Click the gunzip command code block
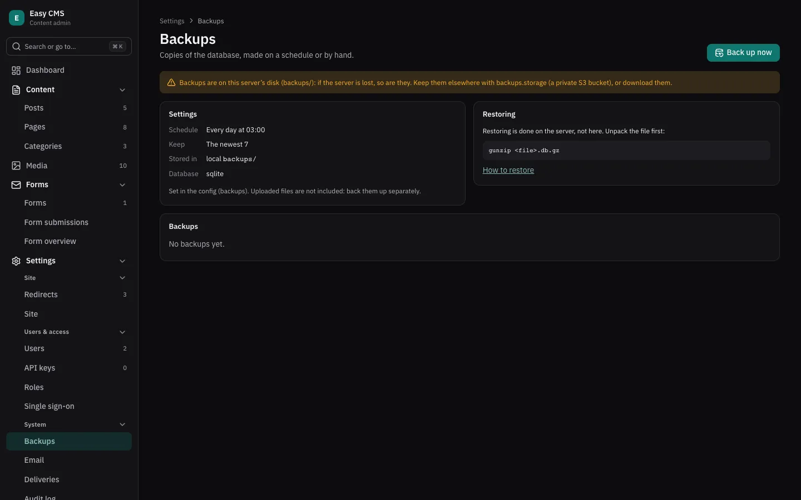This screenshot has width=801, height=500. pyautogui.click(x=626, y=151)
